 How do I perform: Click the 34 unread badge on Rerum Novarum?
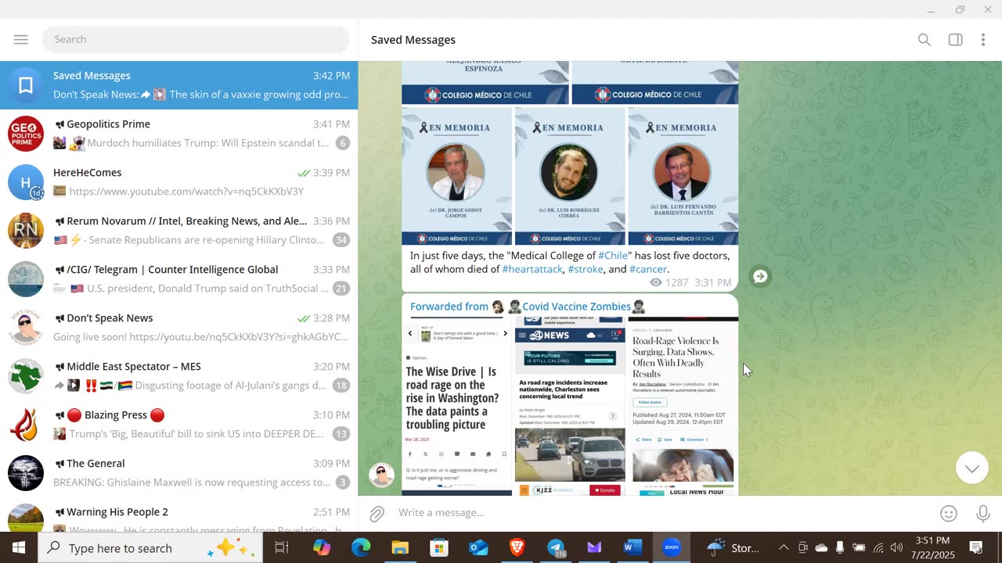coord(341,240)
